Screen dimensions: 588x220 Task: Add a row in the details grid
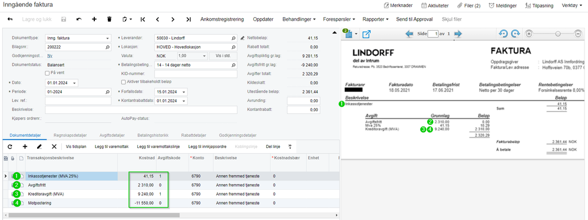point(25,146)
